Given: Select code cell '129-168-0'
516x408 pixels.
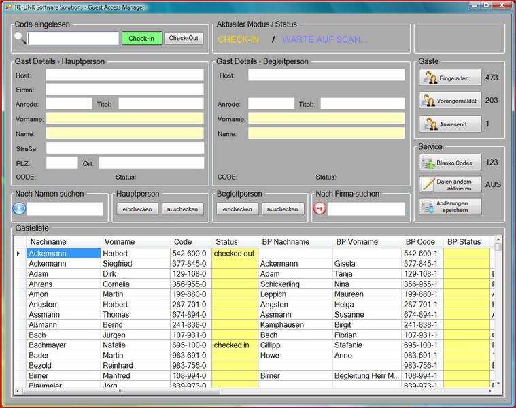Looking at the screenshot, I should click(x=191, y=274).
